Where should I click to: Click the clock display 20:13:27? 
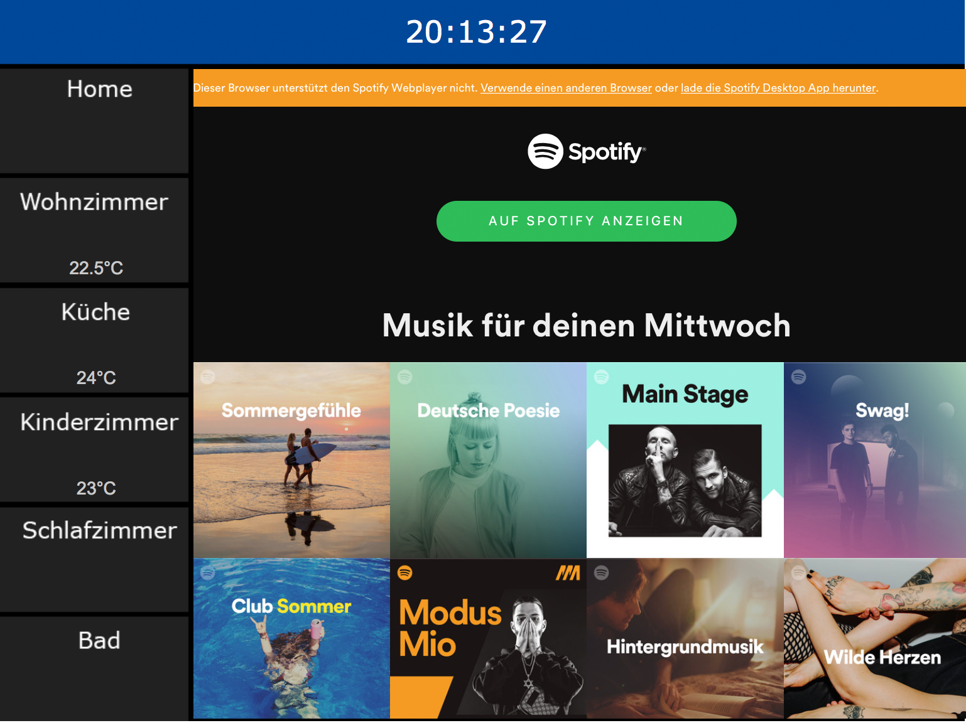[x=476, y=32]
